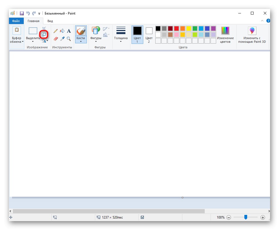The height and width of the screenshot is (230, 279).
Task: Click the scroll left arrow
Action: 11,211
